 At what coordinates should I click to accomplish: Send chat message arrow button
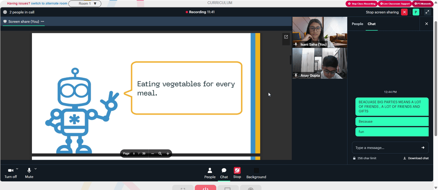click(423, 147)
